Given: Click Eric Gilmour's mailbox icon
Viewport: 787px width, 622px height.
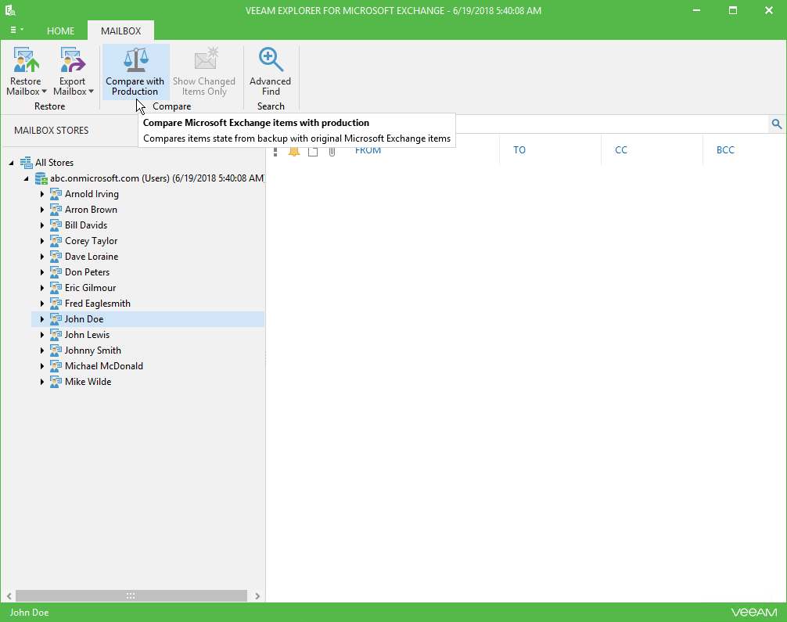Looking at the screenshot, I should click(x=56, y=288).
